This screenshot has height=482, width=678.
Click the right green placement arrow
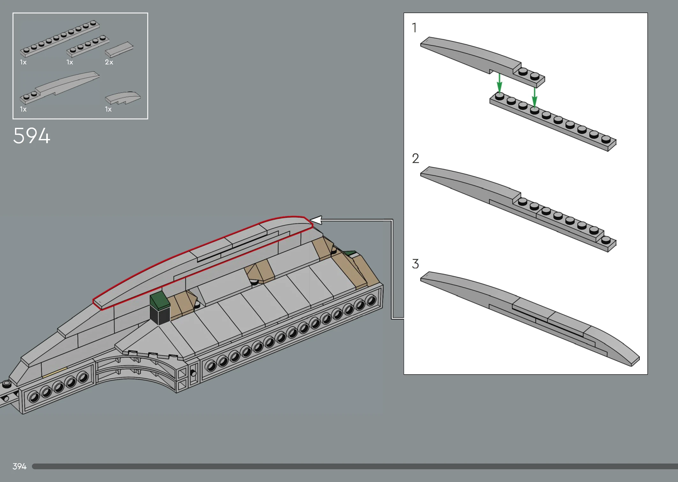534,97
